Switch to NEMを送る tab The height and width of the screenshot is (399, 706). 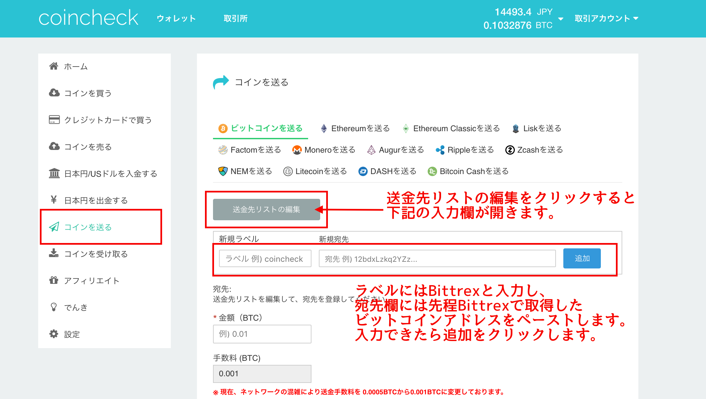251,171
